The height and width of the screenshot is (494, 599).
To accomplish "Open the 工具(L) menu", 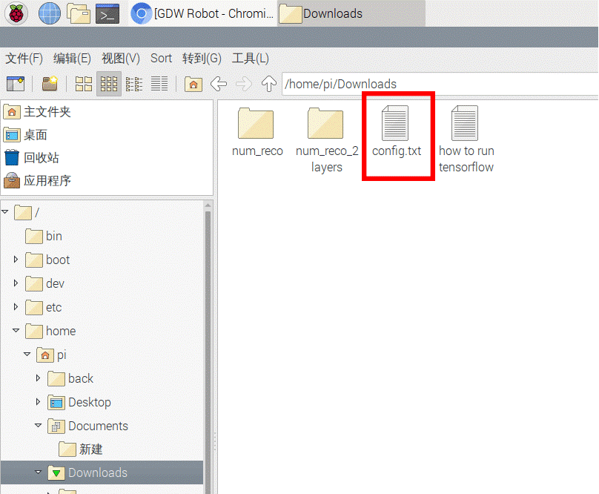I will pos(251,59).
